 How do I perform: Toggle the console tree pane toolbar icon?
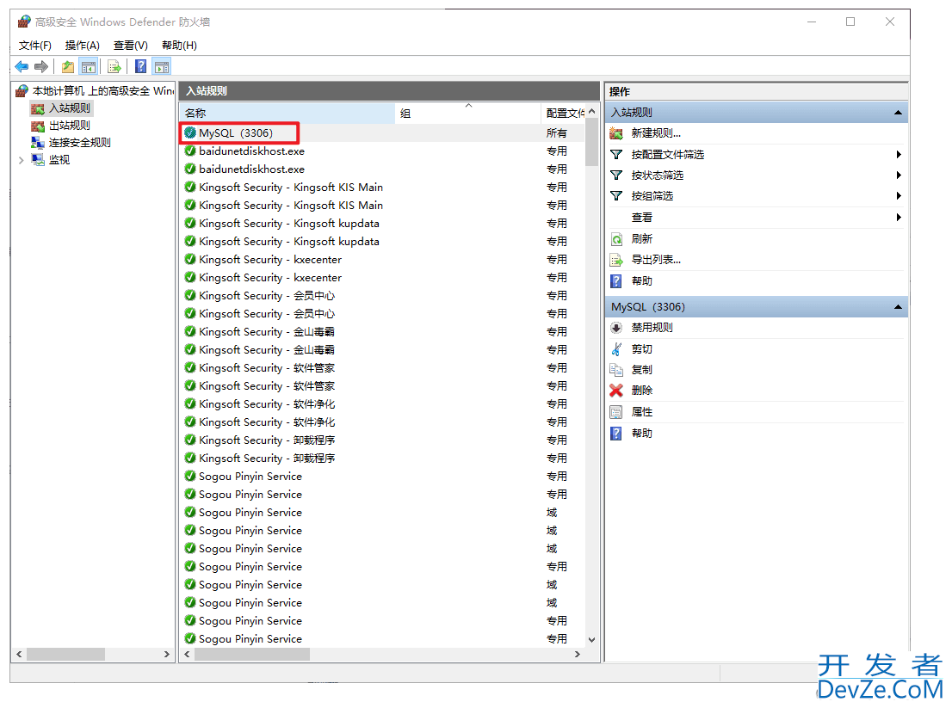pos(89,67)
